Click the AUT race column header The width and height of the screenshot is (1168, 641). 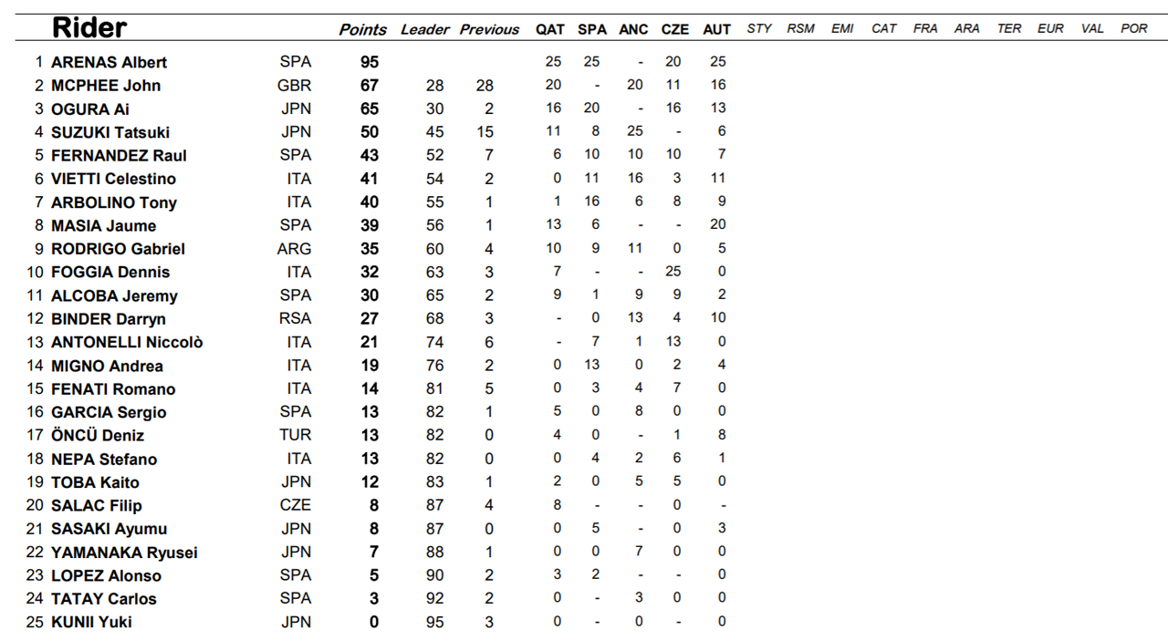pyautogui.click(x=717, y=29)
